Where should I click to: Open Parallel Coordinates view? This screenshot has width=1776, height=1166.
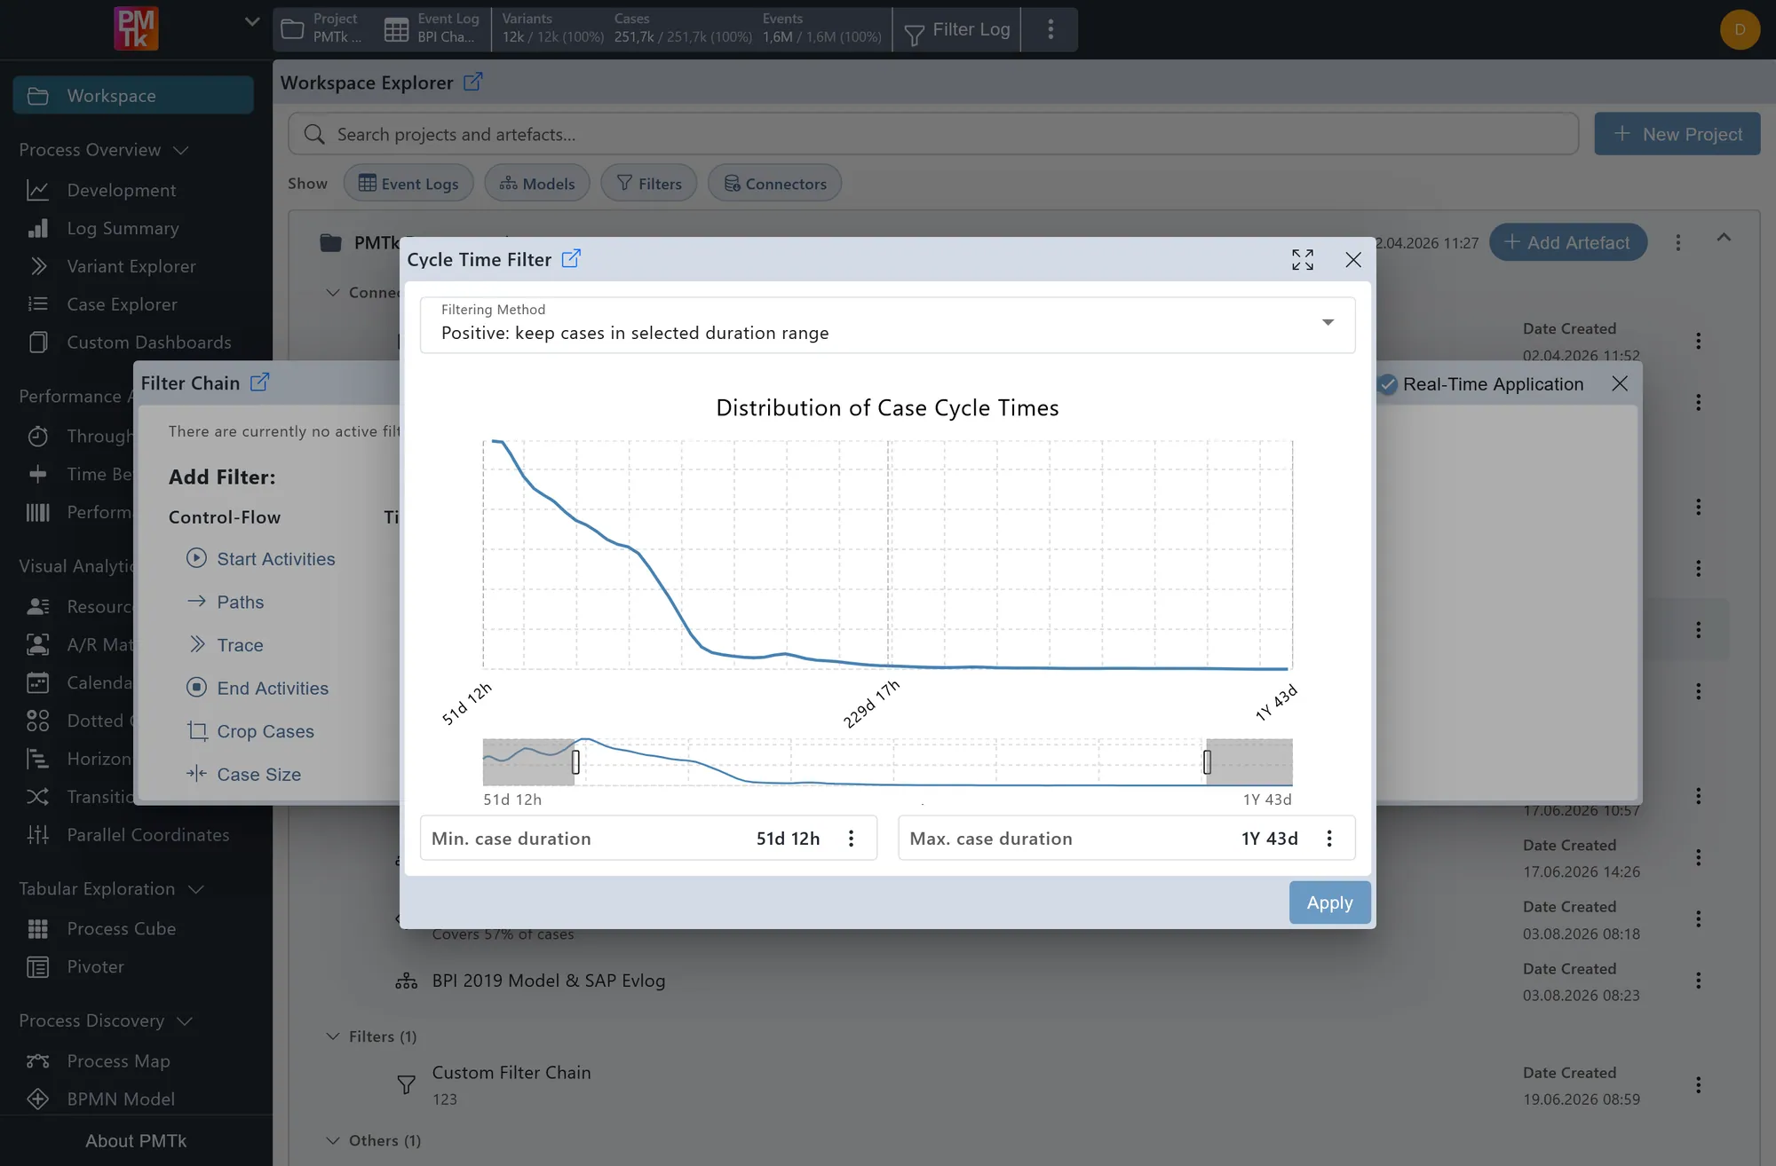(x=147, y=835)
